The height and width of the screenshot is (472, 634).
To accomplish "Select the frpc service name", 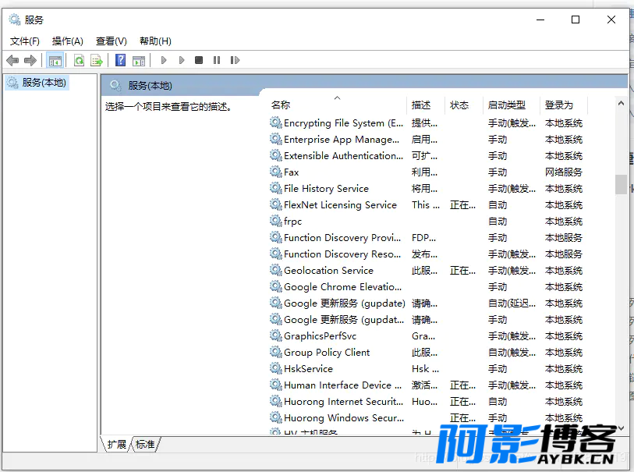I will coord(292,222).
